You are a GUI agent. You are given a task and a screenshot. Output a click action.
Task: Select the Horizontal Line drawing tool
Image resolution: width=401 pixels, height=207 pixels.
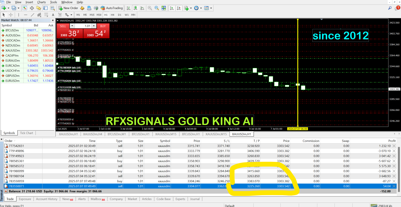pos(25,15)
